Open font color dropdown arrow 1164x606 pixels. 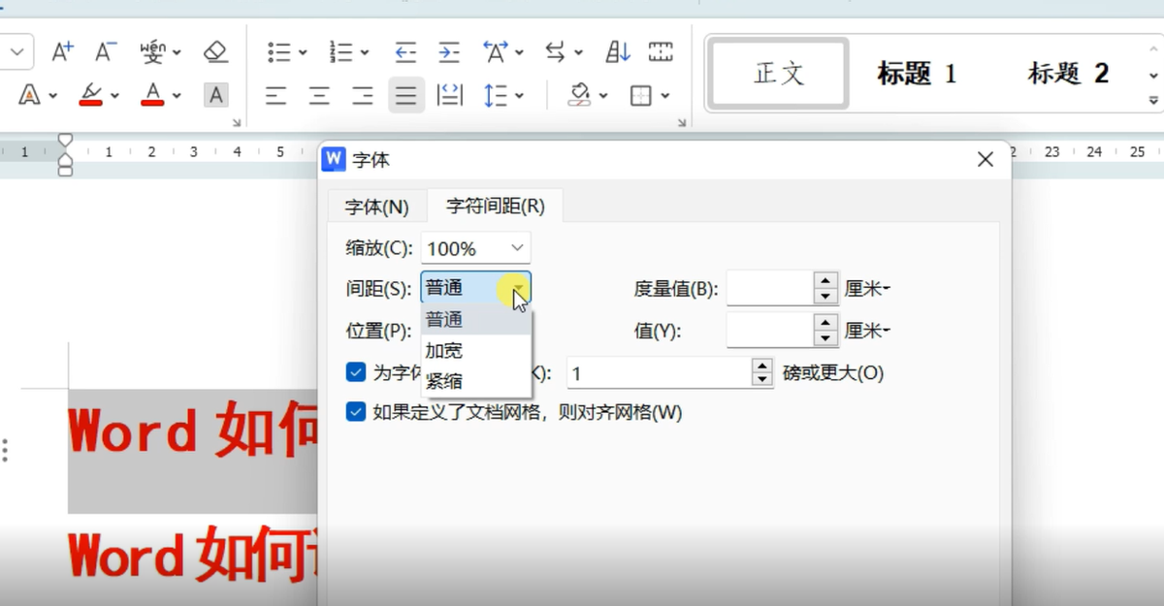point(177,96)
